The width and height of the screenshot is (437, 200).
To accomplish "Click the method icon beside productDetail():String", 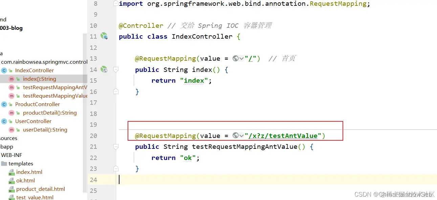I will click(x=12, y=113).
